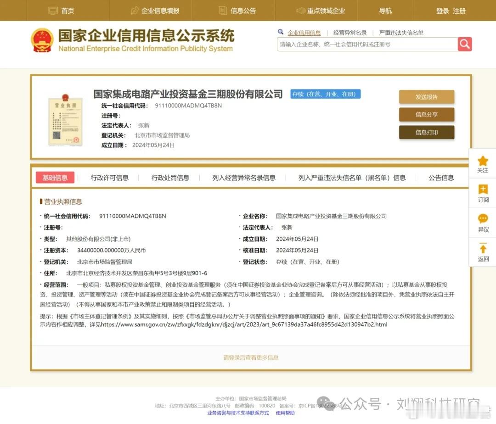496x424 pixels.
Task: Click the header 登记机关 value 北京市市场监督管理局
Action: pos(162,135)
